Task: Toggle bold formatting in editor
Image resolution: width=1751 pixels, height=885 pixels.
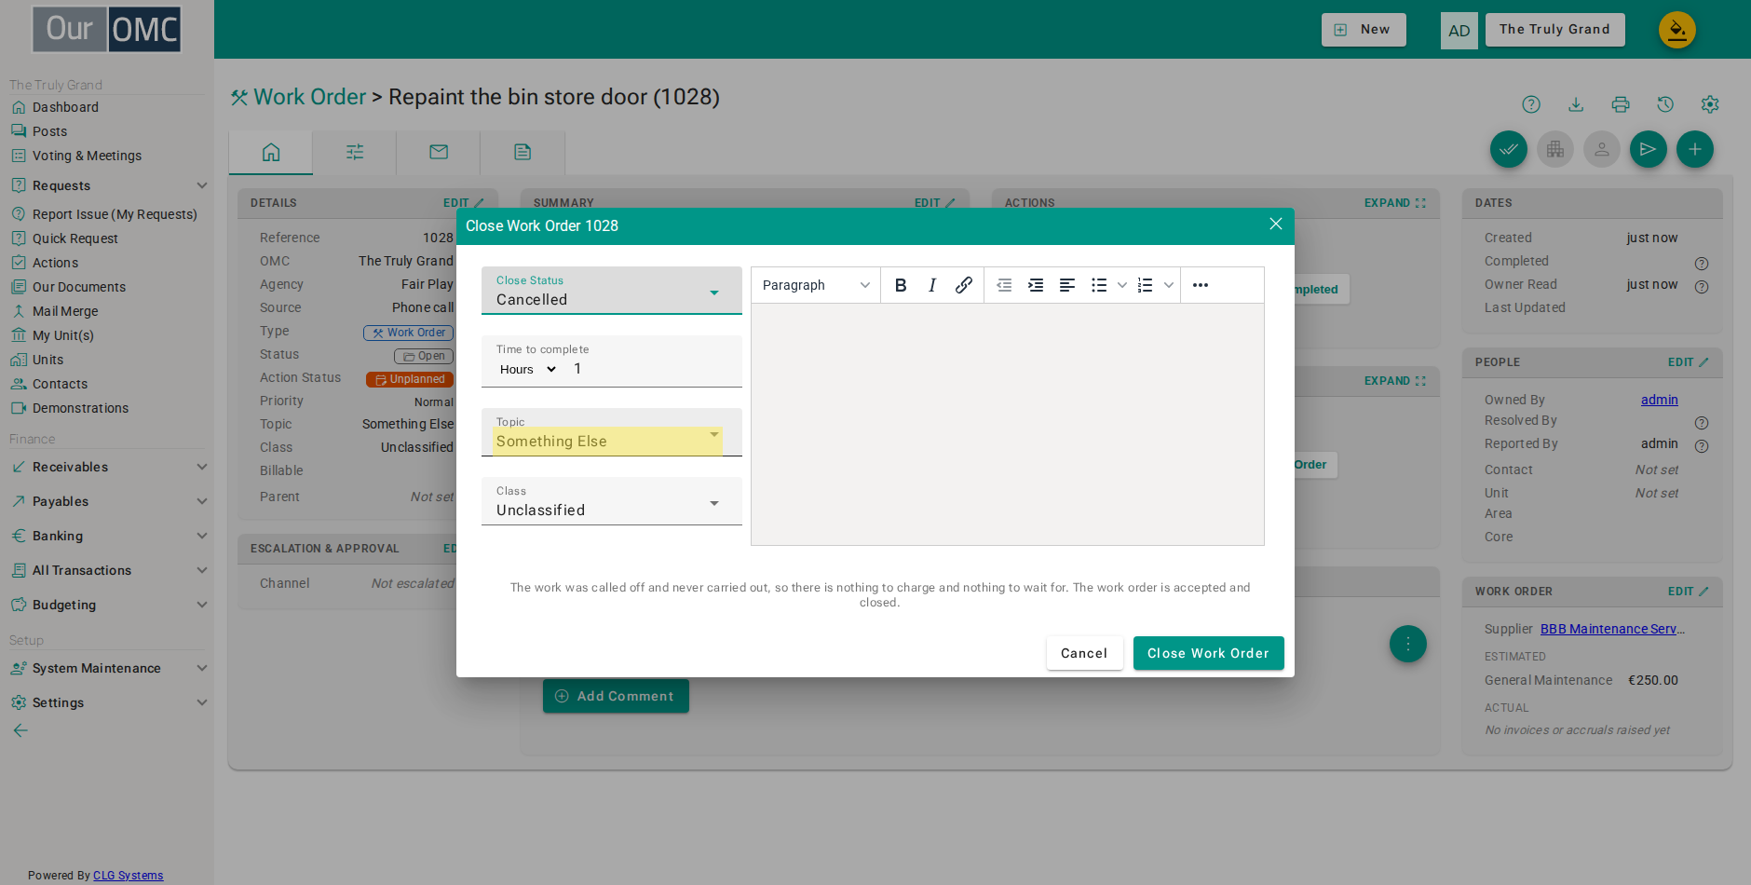Action: (x=901, y=285)
